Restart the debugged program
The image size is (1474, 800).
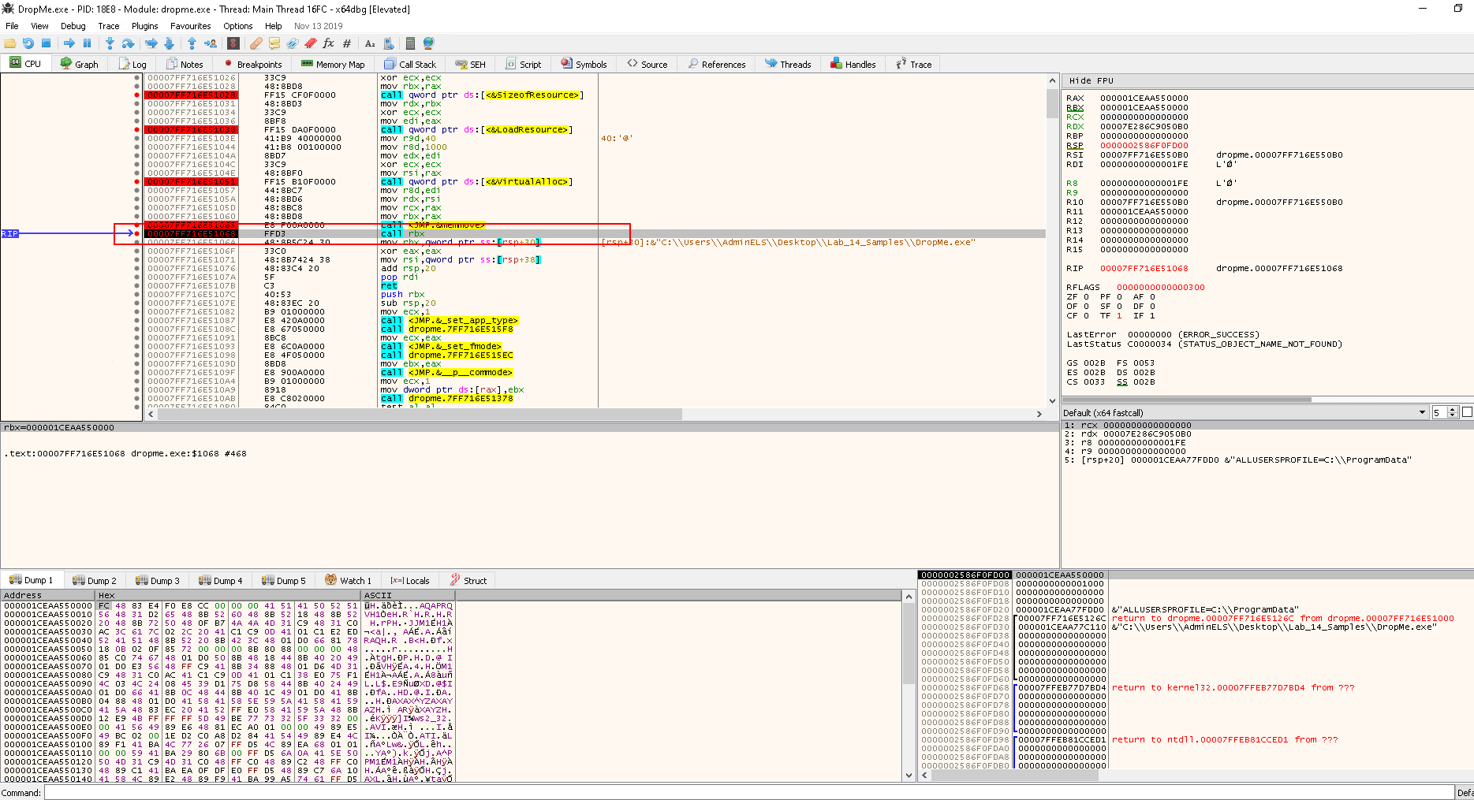(28, 43)
